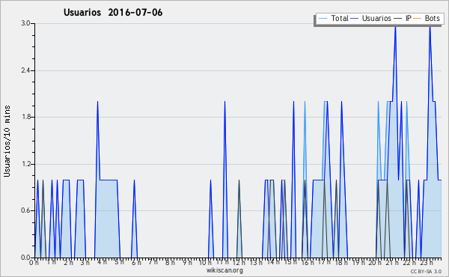This screenshot has height=277, width=449.
Task: Click the 0.0 y-axis value
Action: (25, 258)
